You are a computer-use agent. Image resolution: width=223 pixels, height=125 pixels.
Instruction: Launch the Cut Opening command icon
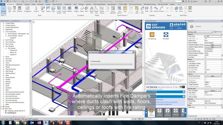coord(152,36)
